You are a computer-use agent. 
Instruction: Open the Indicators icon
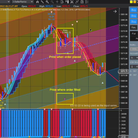[77, 2]
